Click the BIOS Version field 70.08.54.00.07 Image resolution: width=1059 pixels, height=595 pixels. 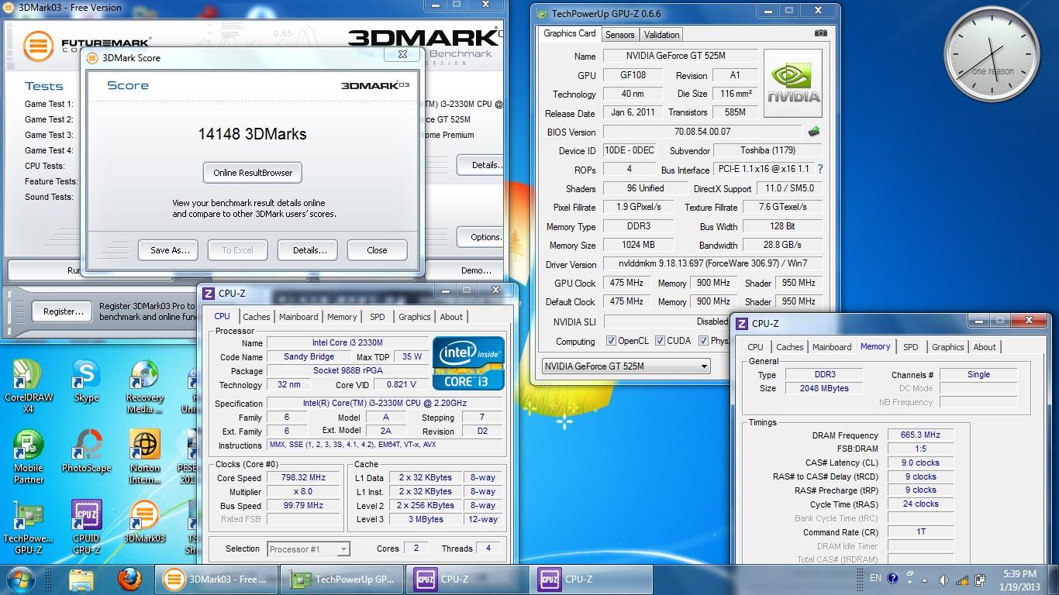(702, 132)
